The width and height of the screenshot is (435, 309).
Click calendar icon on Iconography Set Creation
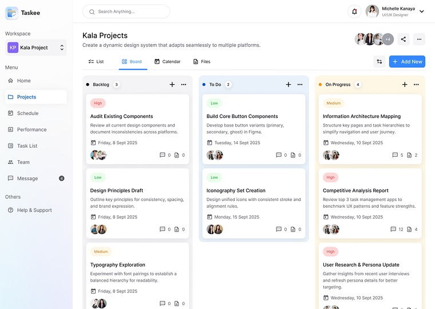point(209,217)
